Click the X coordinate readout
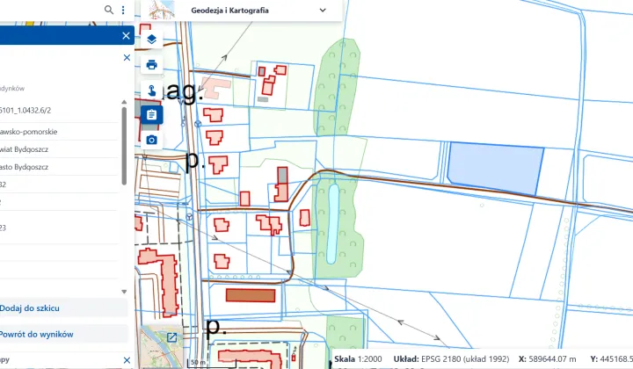 pos(548,359)
